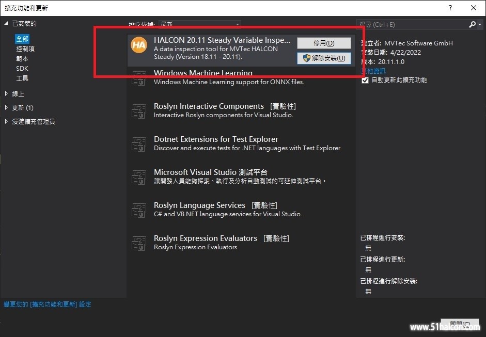The height and width of the screenshot is (337, 486).
Task: Select the 控制項 category
Action: pos(25,49)
